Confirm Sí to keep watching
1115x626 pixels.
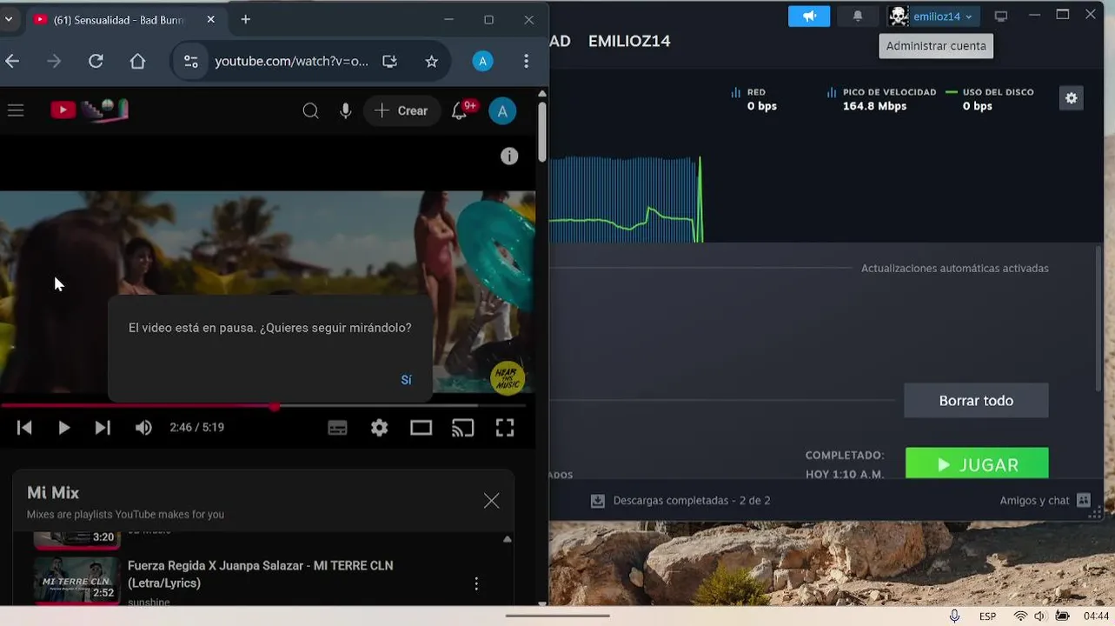point(406,380)
